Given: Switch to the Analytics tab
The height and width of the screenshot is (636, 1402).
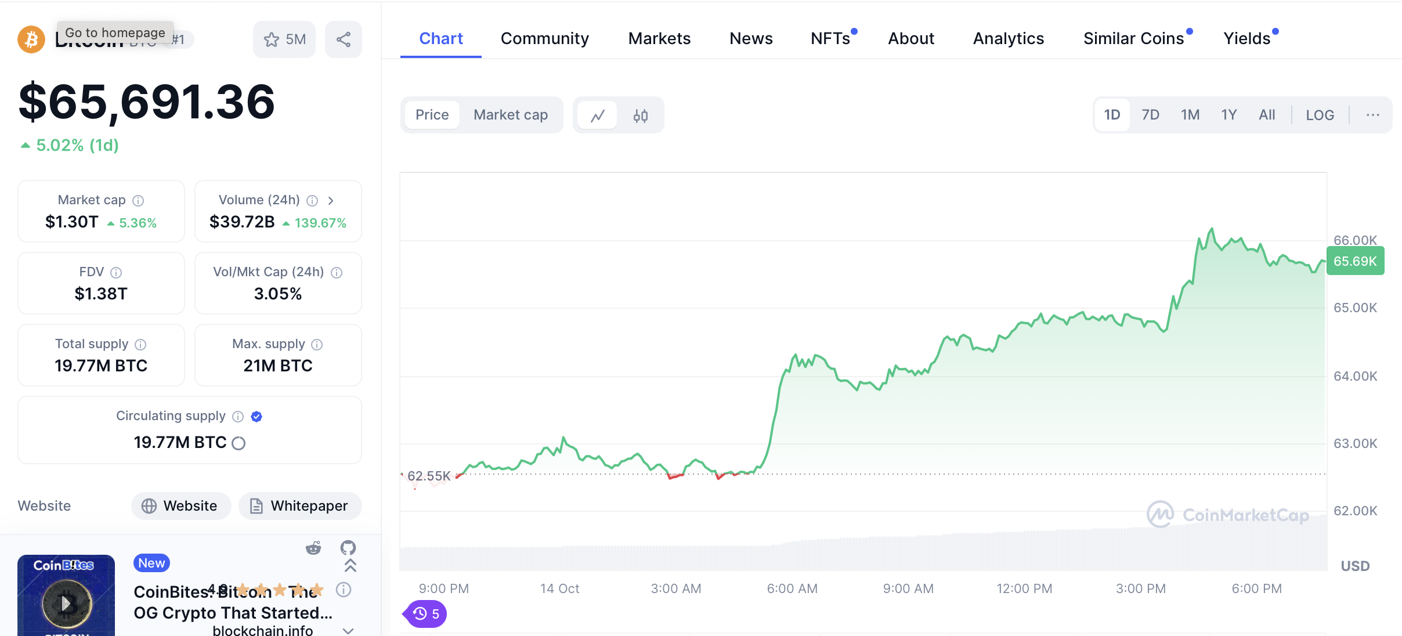Looking at the screenshot, I should coord(1008,38).
